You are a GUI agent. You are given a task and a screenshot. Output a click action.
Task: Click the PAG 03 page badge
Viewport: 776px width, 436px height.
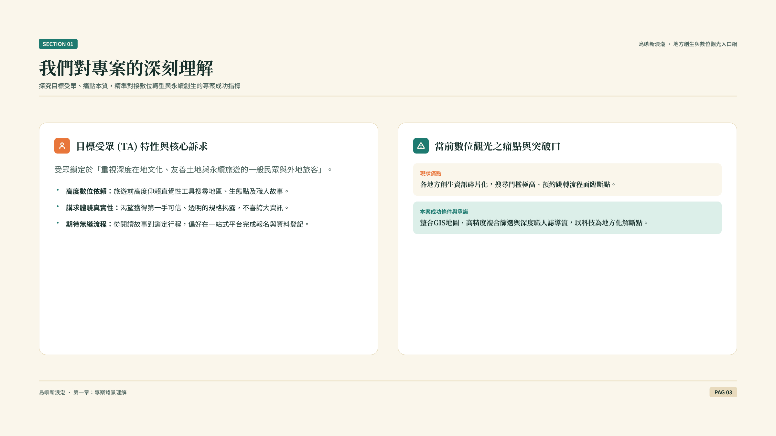723,392
